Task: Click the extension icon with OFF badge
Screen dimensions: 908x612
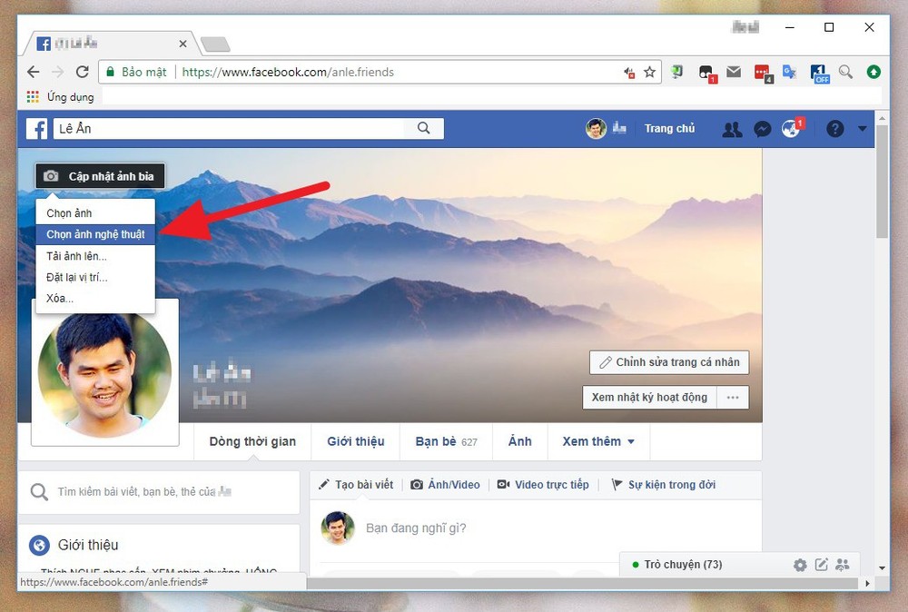Action: [819, 73]
